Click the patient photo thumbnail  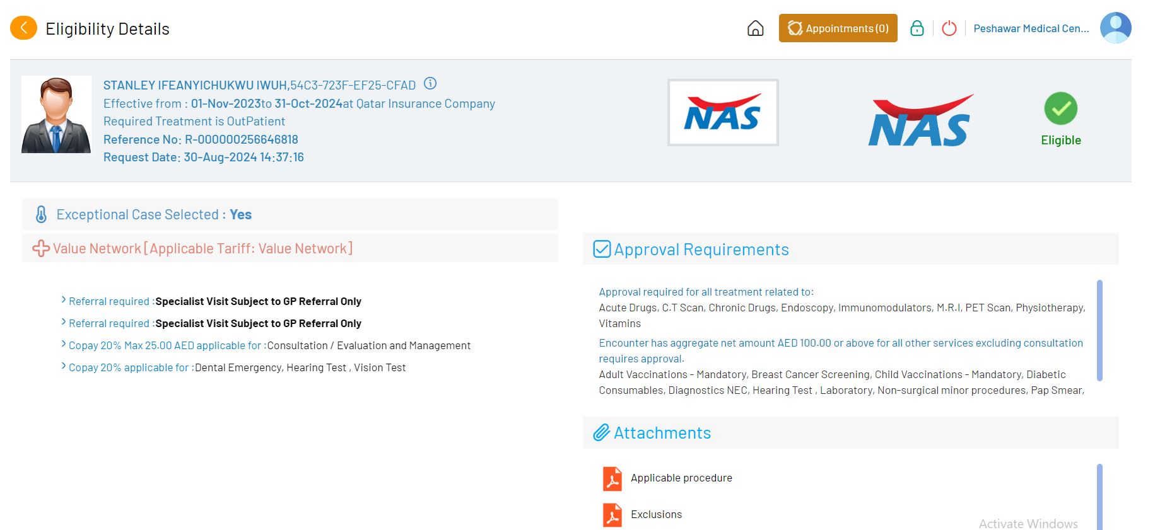tap(56, 115)
